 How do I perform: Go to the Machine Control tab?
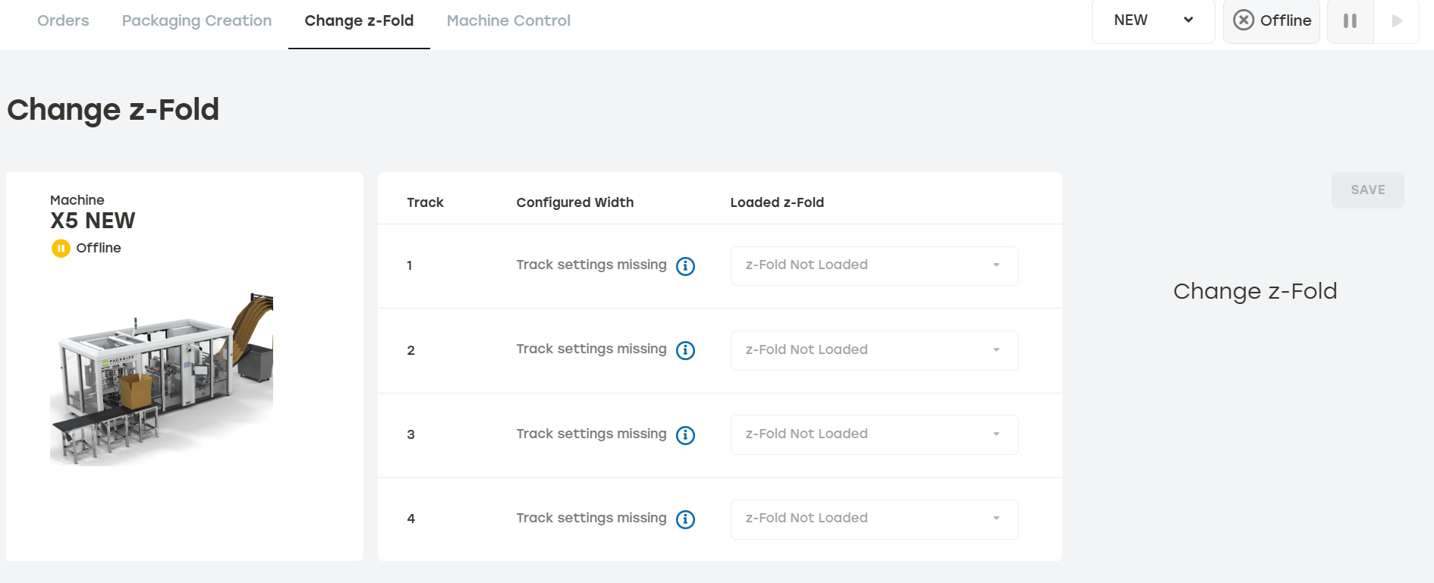coord(508,21)
